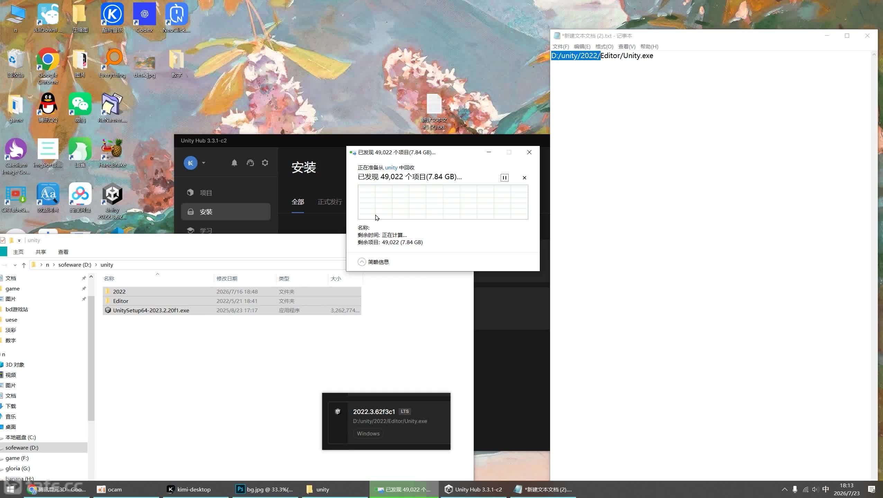This screenshot has height=498, width=883.
Task: Open the Unity 2022.3.62 desktop shortcut
Action: (x=112, y=201)
